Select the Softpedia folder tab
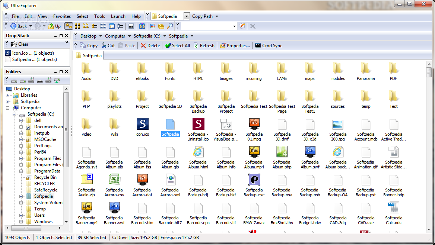 89,56
